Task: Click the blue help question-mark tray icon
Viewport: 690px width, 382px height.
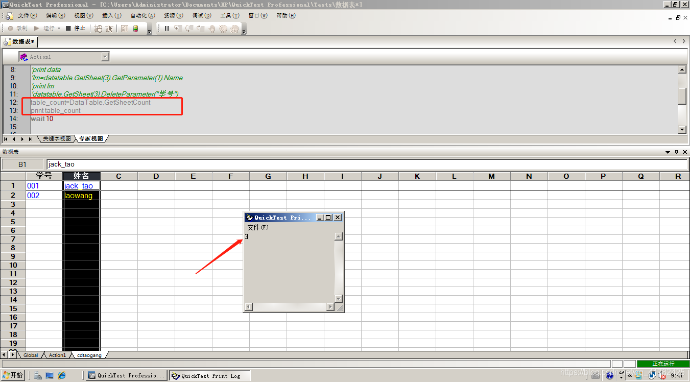Action: [x=609, y=375]
